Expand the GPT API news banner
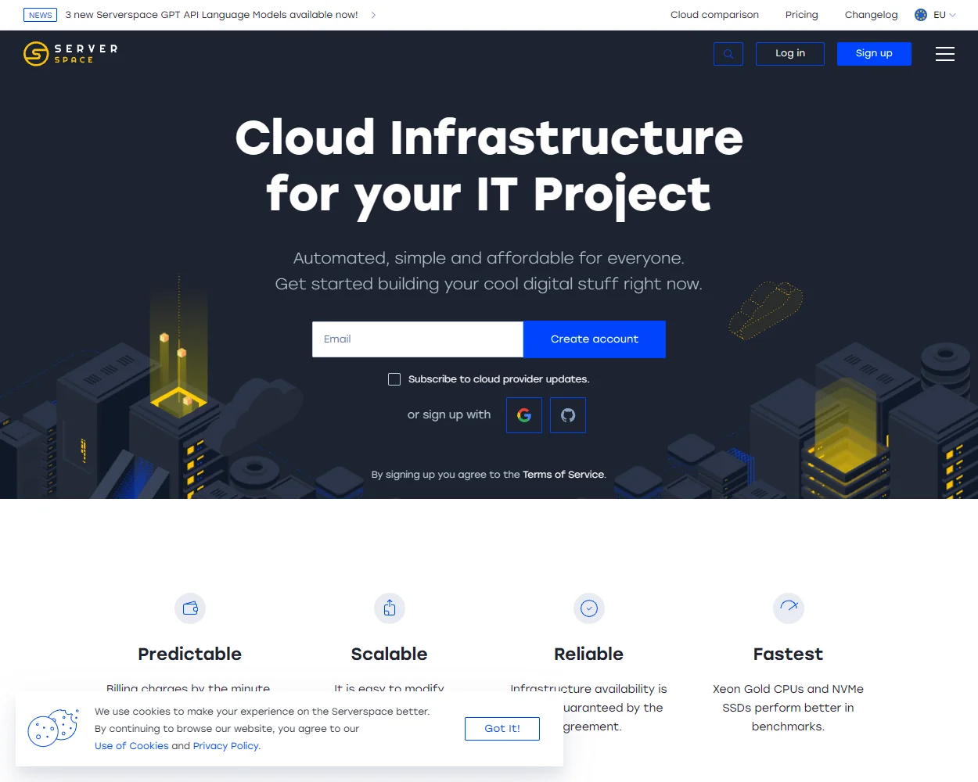The width and height of the screenshot is (978, 782). tap(373, 14)
